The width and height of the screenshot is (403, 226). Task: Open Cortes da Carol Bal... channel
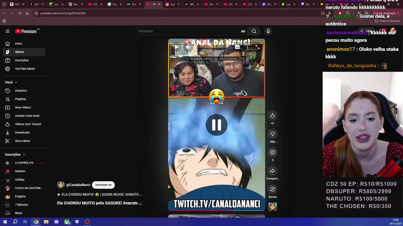pyautogui.click(x=24, y=188)
